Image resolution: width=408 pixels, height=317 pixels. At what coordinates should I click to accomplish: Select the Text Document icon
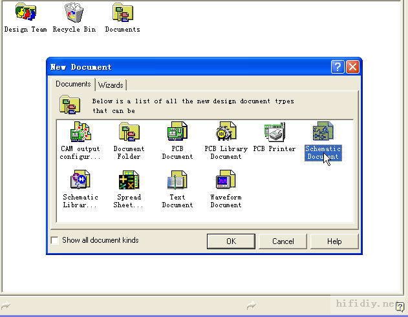point(177,180)
